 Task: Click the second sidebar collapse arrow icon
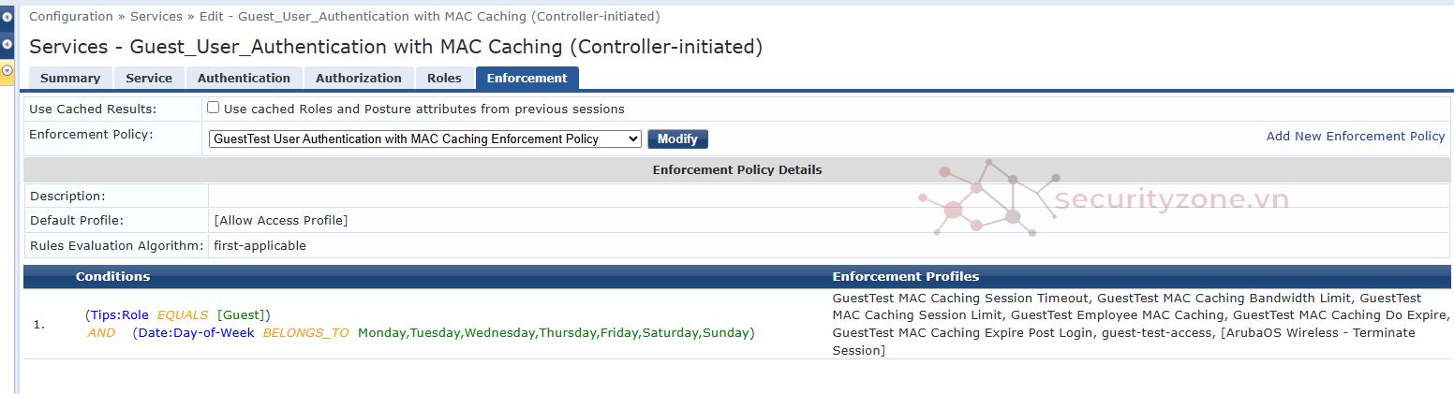tap(7, 44)
